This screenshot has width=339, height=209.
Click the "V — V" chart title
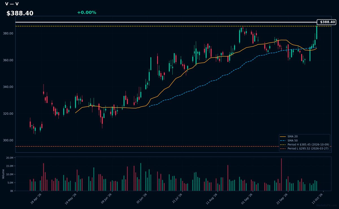point(12,4)
